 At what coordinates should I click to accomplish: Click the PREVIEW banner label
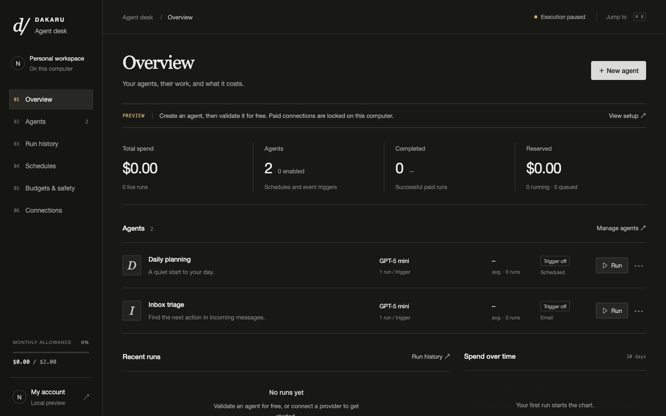click(x=134, y=116)
